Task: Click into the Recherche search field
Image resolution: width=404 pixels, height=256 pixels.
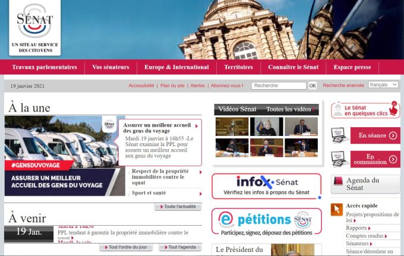Action: point(279,86)
